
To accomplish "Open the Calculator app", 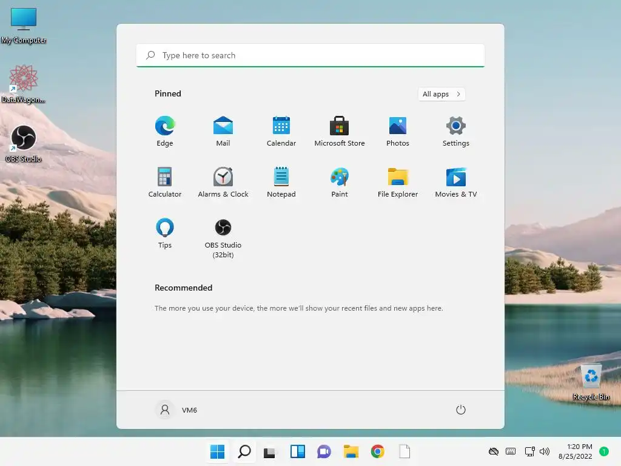I will [x=165, y=182].
